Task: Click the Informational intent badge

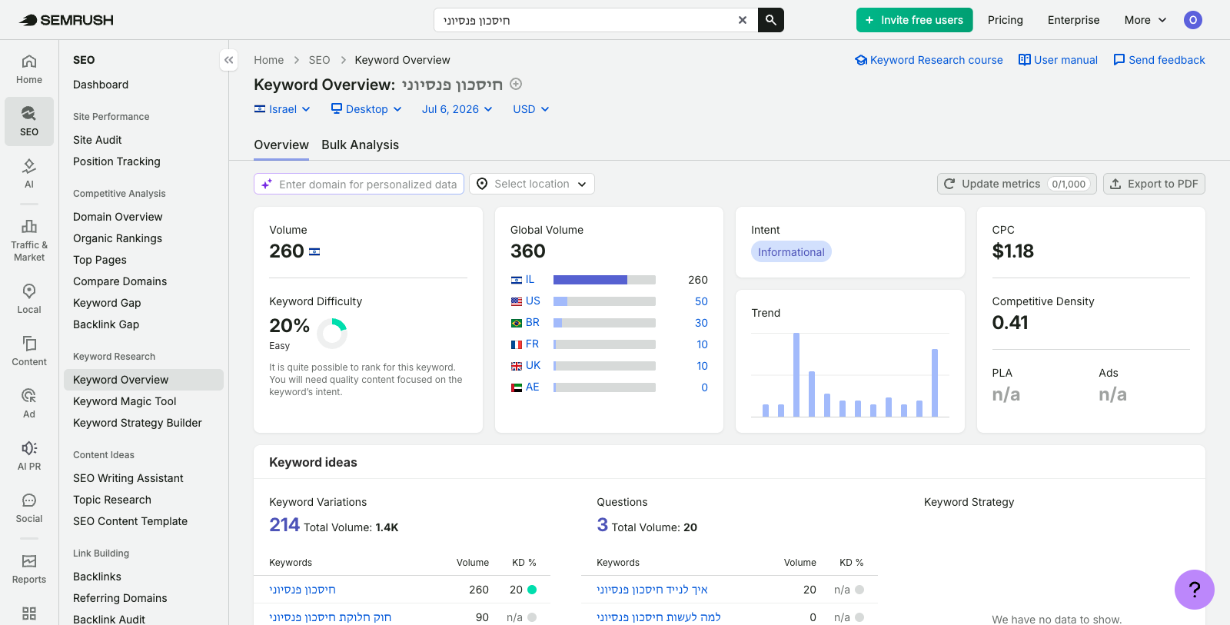Action: tap(791, 252)
